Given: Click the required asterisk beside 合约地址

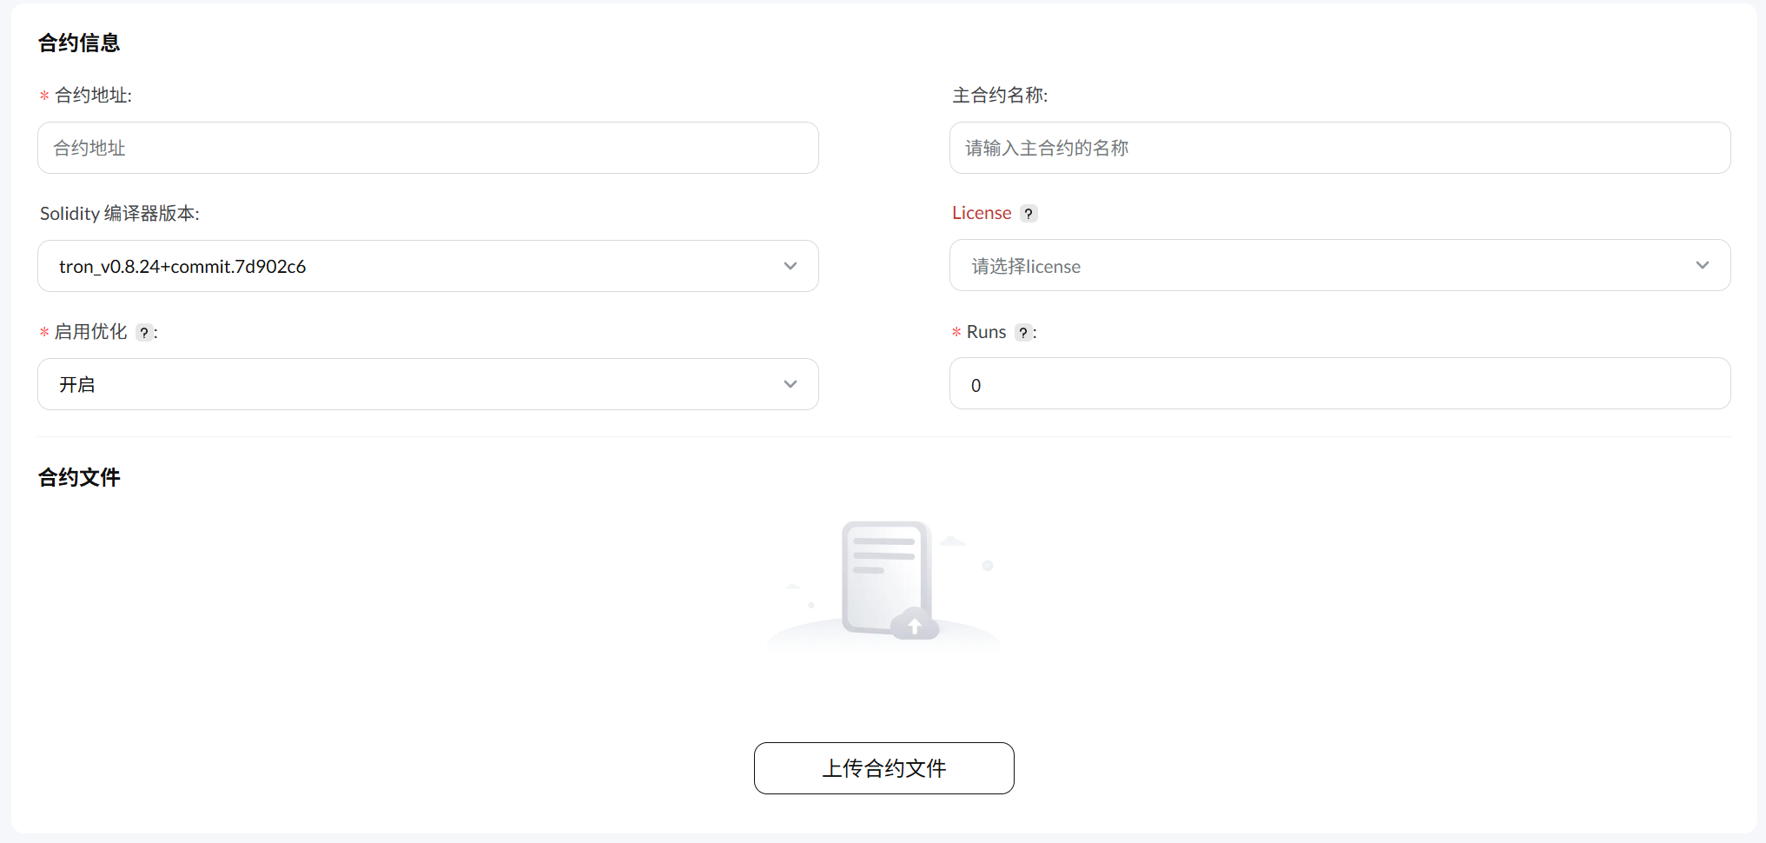Looking at the screenshot, I should point(44,96).
